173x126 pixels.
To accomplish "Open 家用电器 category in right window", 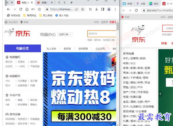I will click(129, 54).
